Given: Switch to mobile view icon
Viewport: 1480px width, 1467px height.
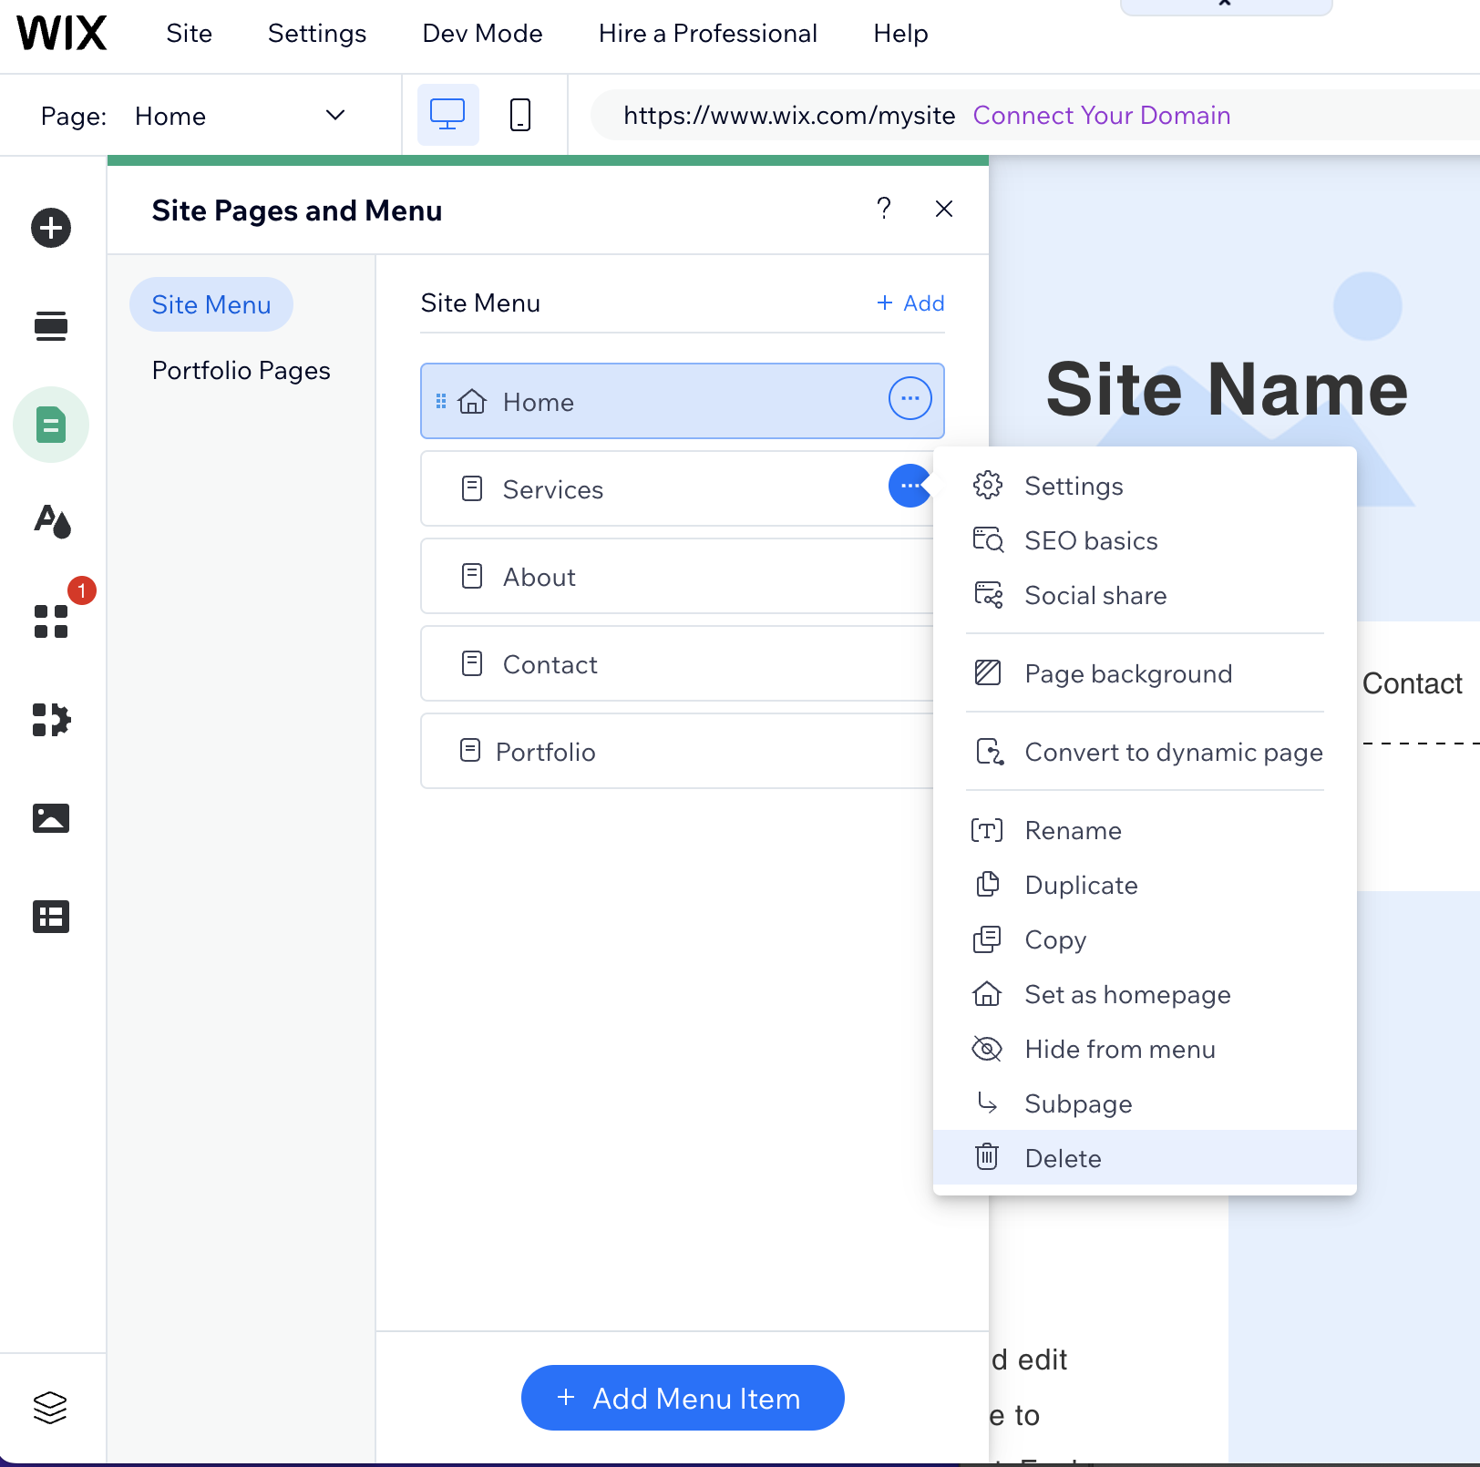Looking at the screenshot, I should point(519,116).
